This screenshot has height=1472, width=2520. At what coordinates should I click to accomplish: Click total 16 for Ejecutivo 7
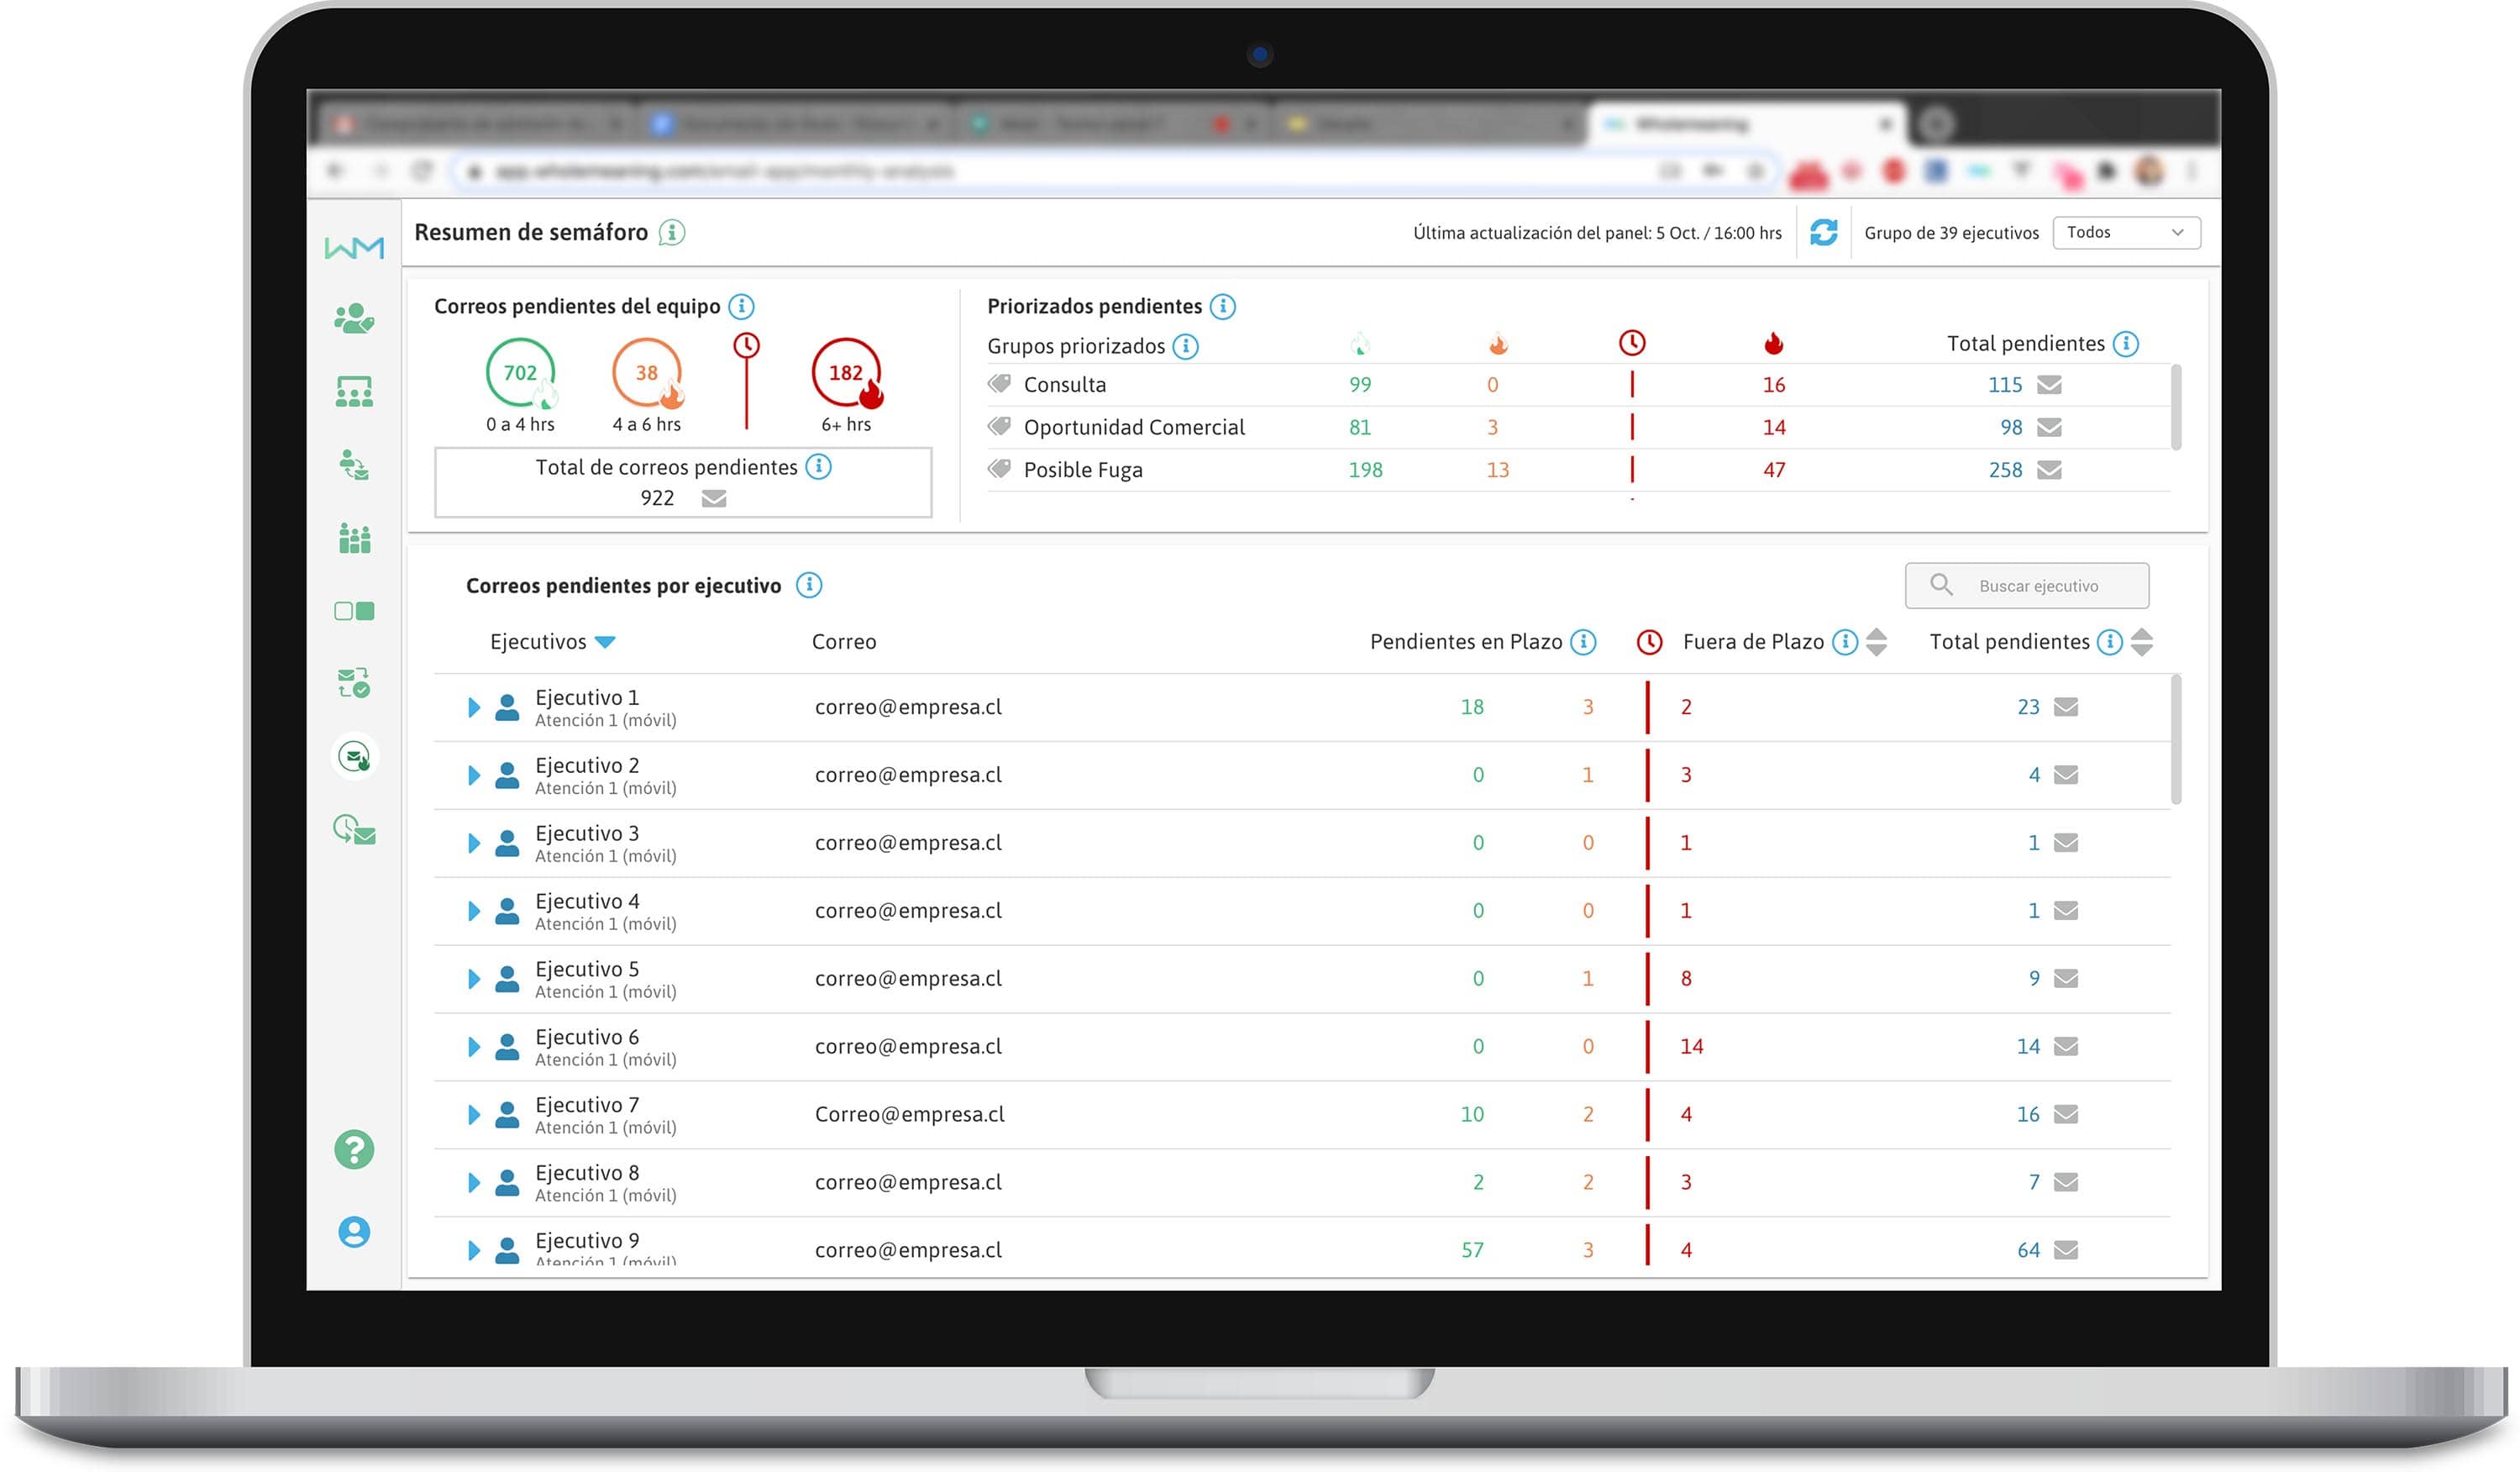pos(2027,1114)
